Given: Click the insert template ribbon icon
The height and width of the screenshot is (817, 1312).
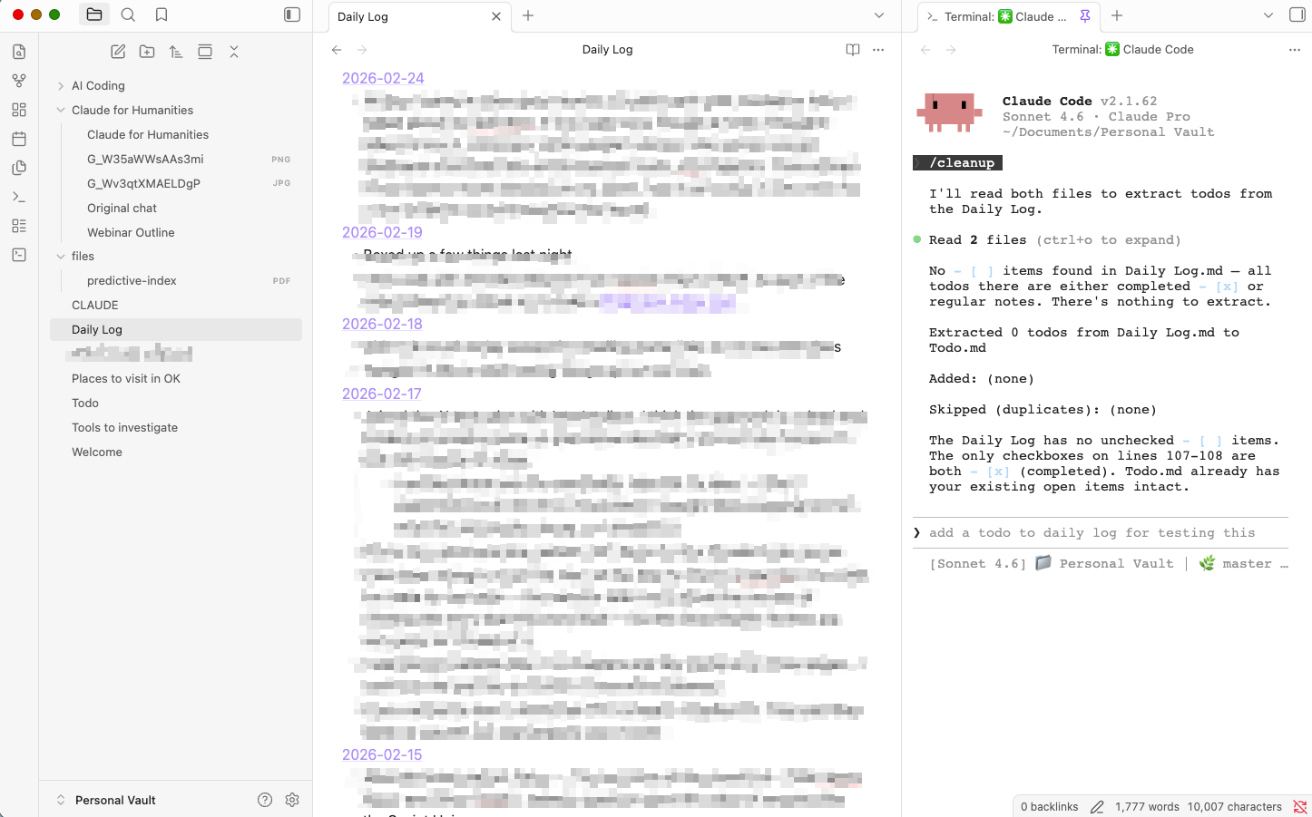Looking at the screenshot, I should 19,168.
